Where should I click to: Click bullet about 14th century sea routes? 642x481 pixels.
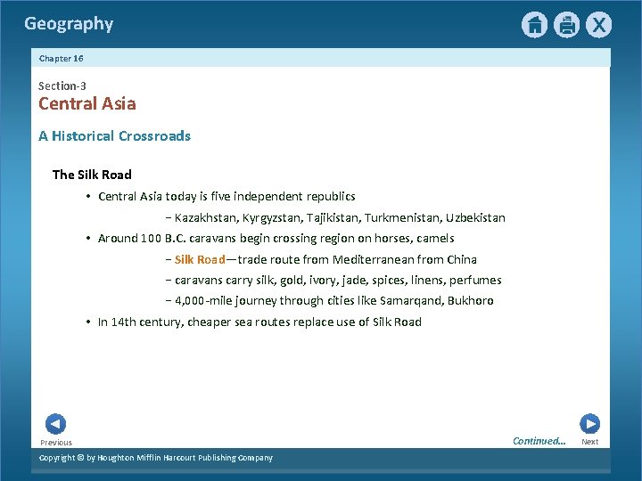259,322
